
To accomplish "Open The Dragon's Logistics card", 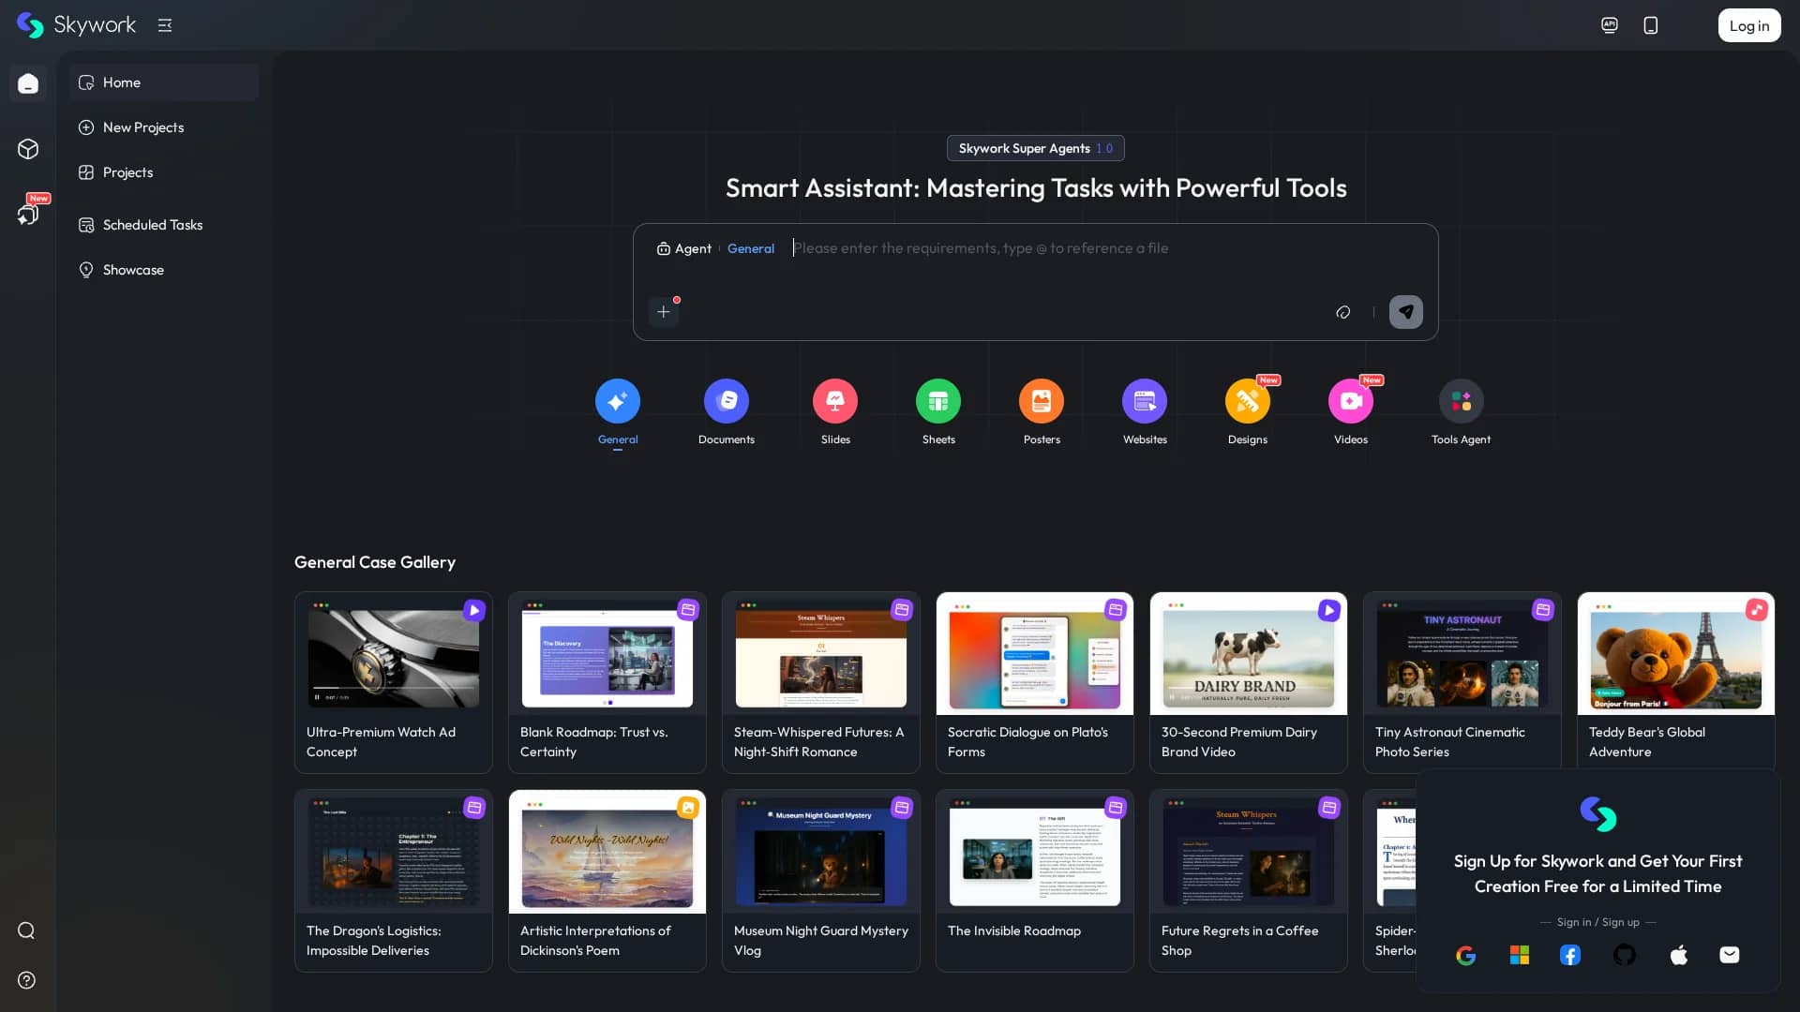I will (394, 881).
